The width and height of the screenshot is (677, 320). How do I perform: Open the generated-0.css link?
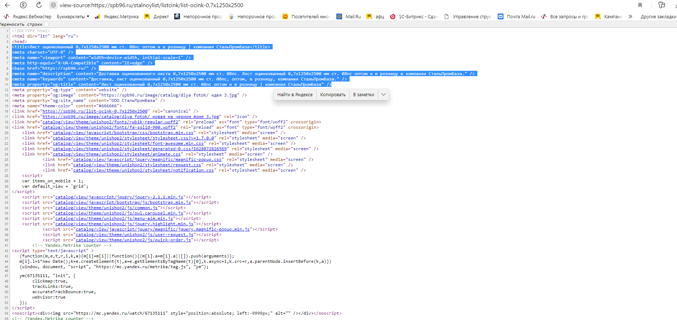pos(140,149)
